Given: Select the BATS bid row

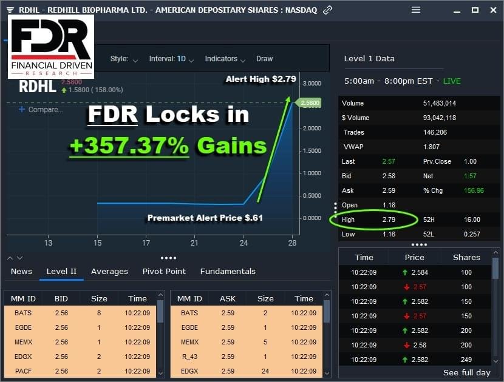Looking at the screenshot, I should 80,313.
